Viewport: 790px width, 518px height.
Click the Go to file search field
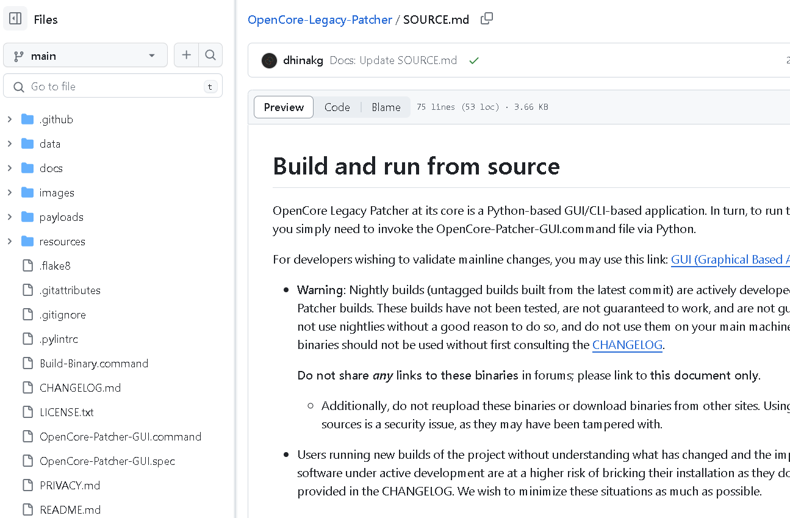(x=113, y=86)
